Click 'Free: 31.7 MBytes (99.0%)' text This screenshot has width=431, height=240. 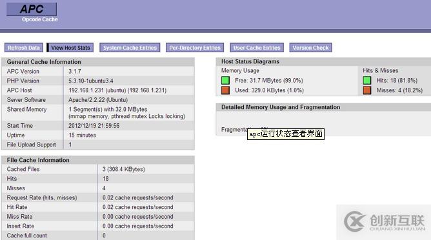click(269, 80)
